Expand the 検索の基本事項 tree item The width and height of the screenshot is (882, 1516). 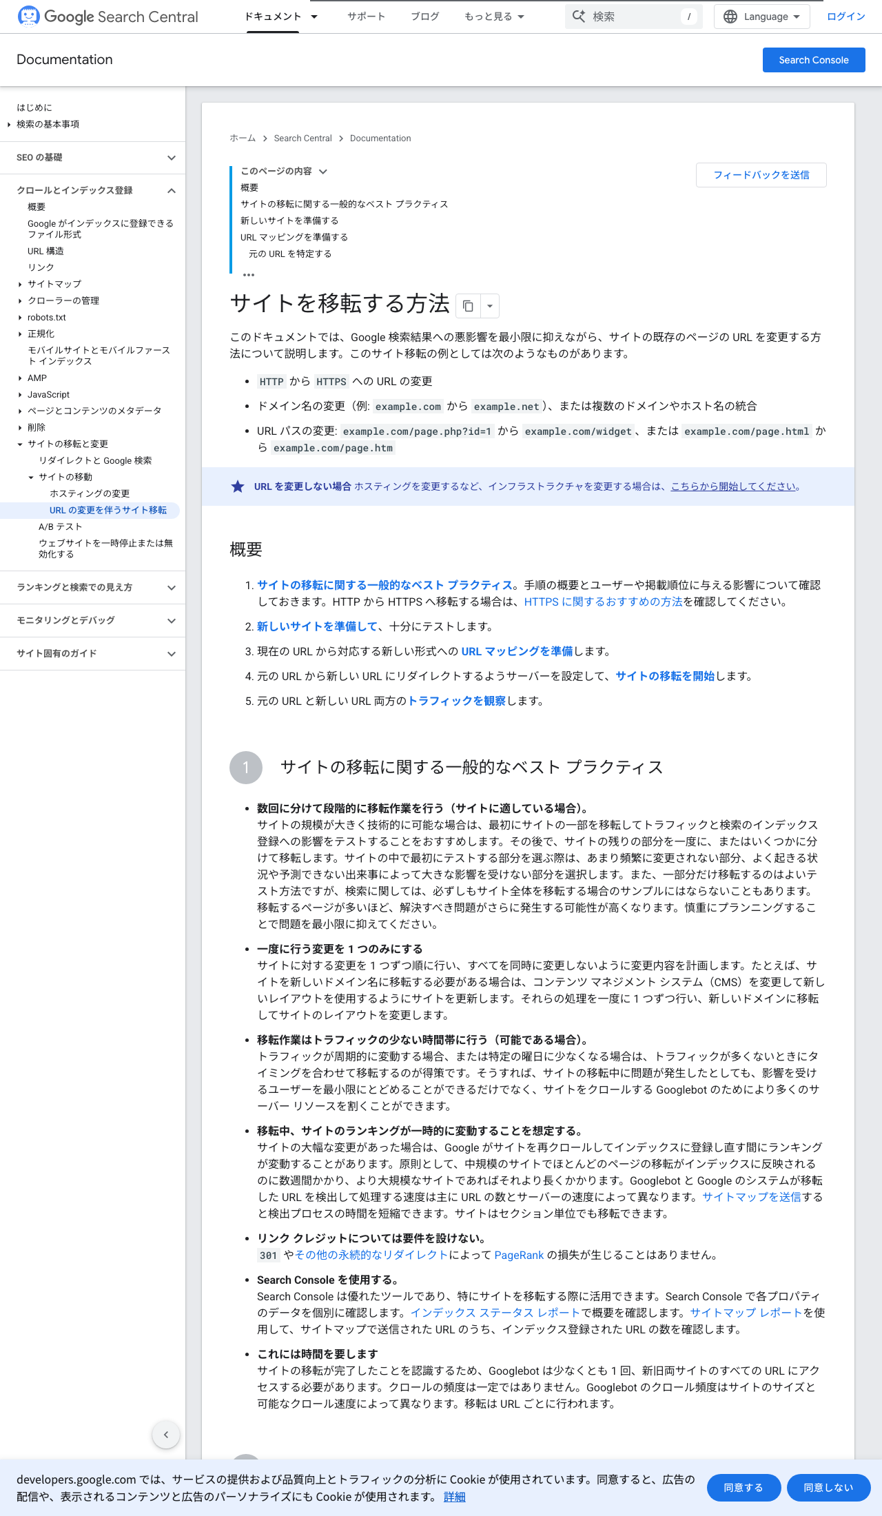coord(9,125)
